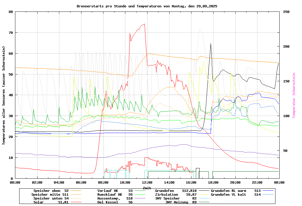Screen dimensions: 302x206
Task: Click the Grundofen S12,R10 legend label
Action: coord(176,191)
